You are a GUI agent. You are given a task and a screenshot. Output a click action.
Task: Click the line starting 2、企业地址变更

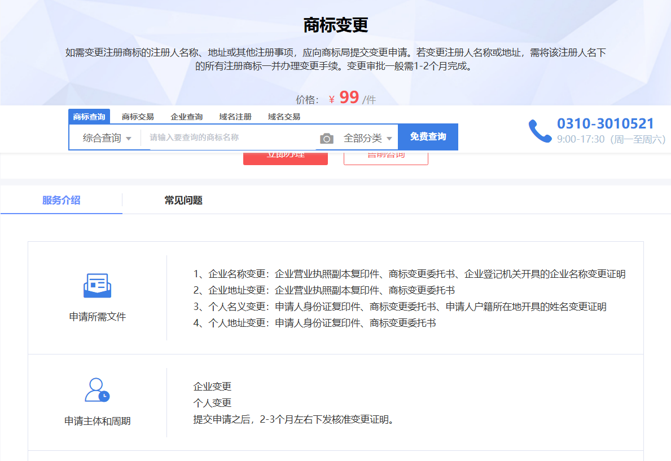click(x=324, y=290)
